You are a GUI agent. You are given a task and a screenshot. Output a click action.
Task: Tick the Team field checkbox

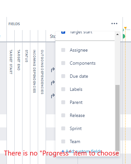[63, 141]
